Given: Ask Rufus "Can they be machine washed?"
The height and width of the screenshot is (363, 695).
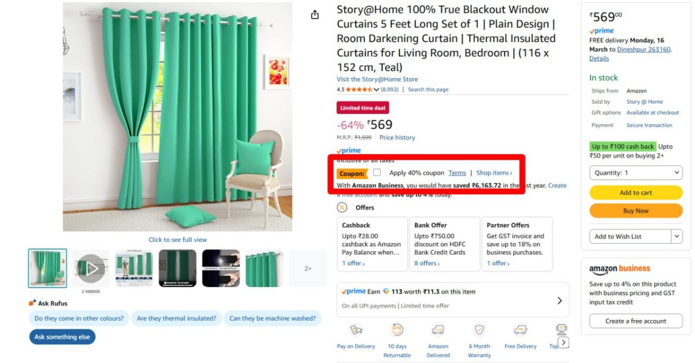Looking at the screenshot, I should (x=272, y=318).
